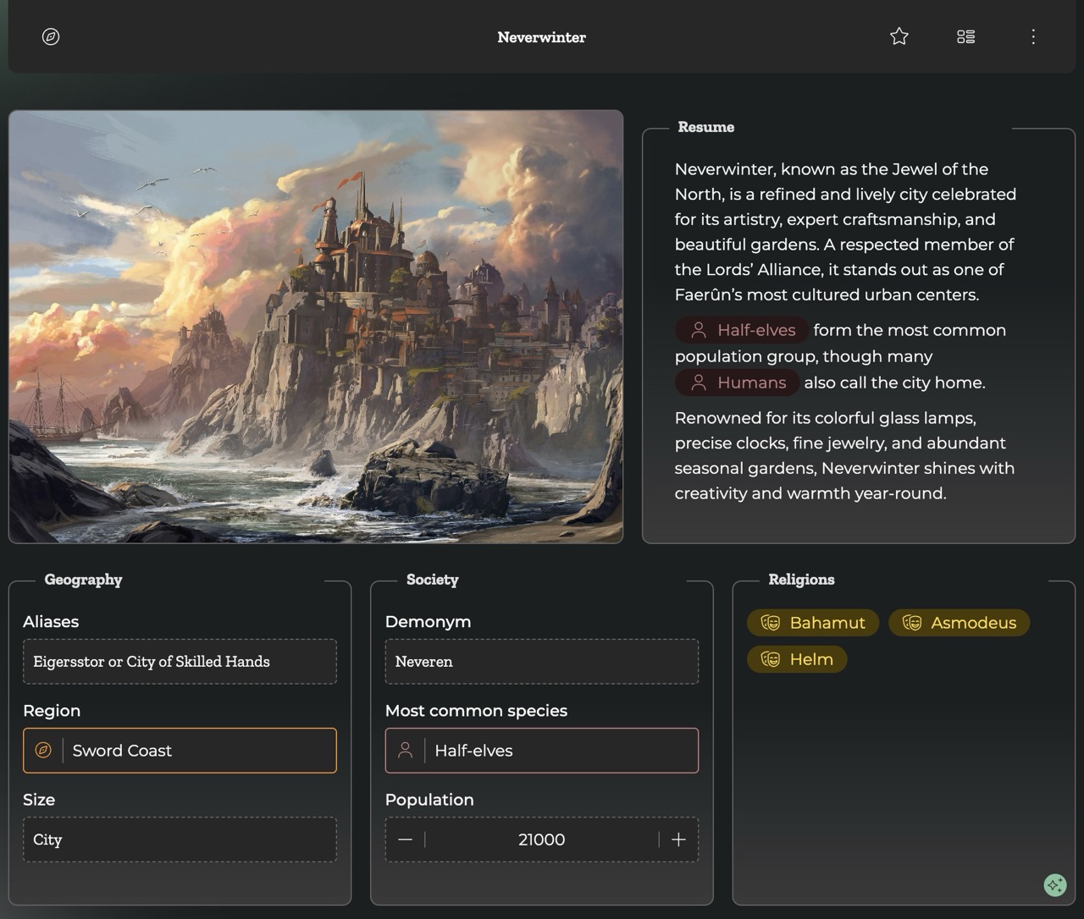
Task: Click the Size field showing City
Action: point(180,839)
